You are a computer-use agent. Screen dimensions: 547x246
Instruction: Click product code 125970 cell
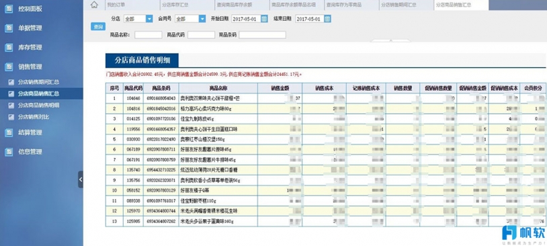tap(133, 211)
